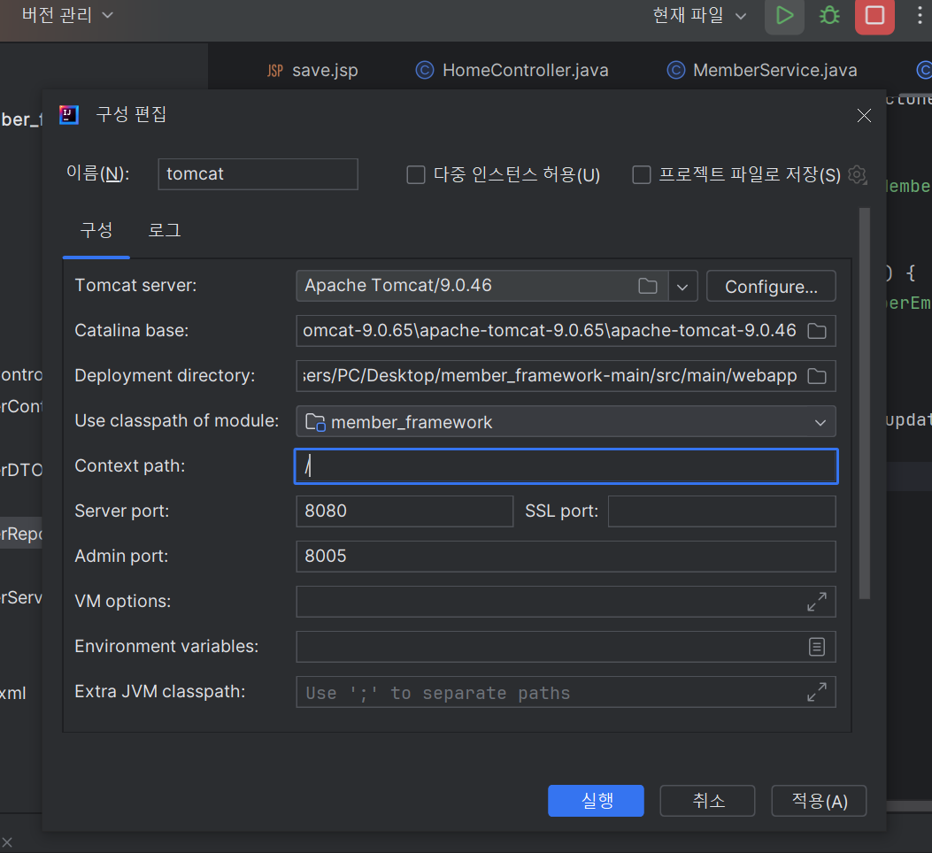This screenshot has height=853, width=932.
Task: Click the Admin port field showing 8005
Action: click(x=566, y=557)
